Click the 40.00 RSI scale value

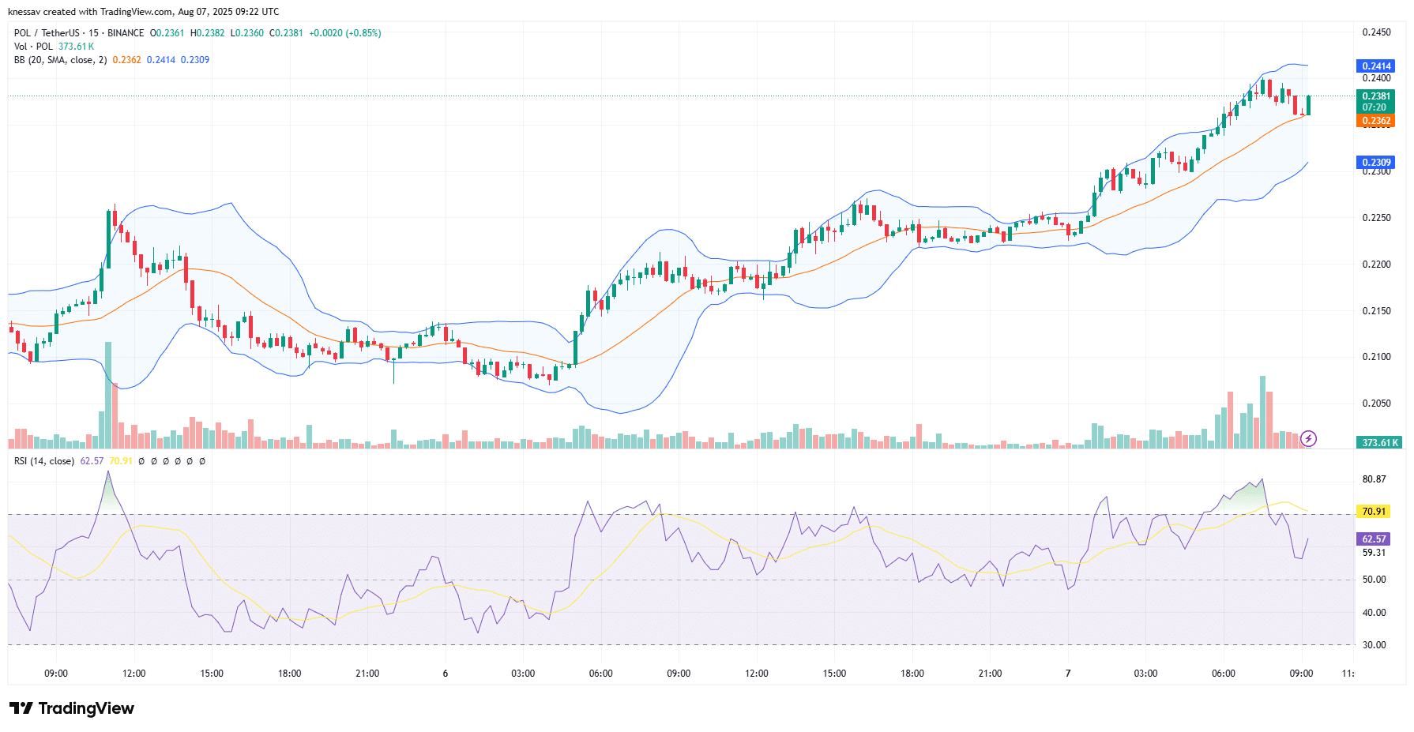click(1374, 613)
